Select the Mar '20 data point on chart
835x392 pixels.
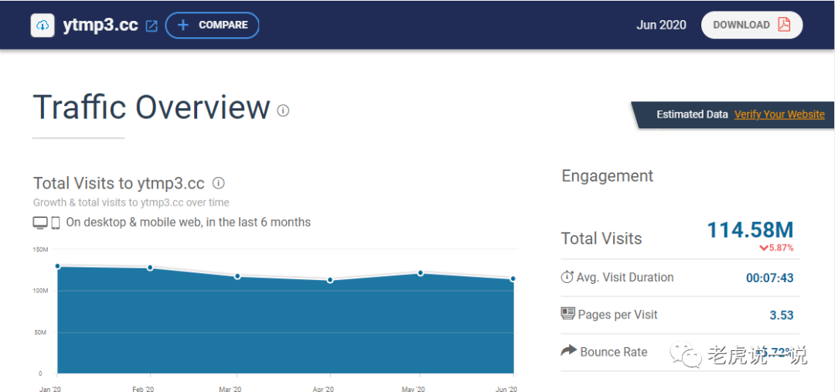(237, 277)
